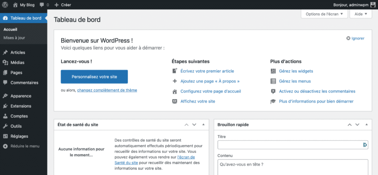The height and width of the screenshot is (175, 378).
Task: Follow Configurez votre page d'accueil link
Action: tap(211, 91)
